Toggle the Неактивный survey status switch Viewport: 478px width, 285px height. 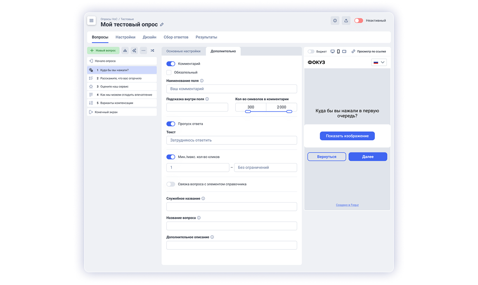pyautogui.click(x=358, y=21)
